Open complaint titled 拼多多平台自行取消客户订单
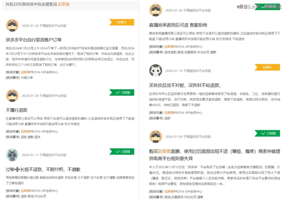Screen dimensions: 288x200 point(34,40)
